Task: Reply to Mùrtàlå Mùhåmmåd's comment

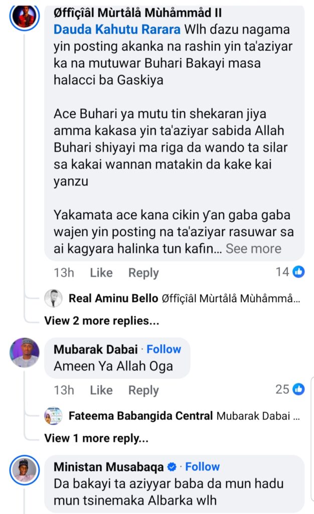Action: pos(143,273)
